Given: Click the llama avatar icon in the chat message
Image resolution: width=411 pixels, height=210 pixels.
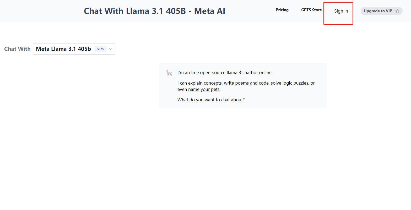Looking at the screenshot, I should (x=169, y=73).
